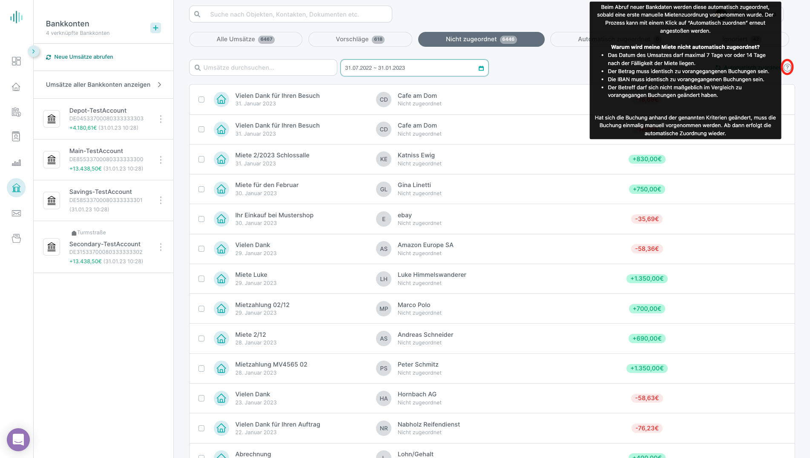The width and height of the screenshot is (810, 458).
Task: Click the -58,36€ Amazon amount badge
Action: tap(647, 249)
